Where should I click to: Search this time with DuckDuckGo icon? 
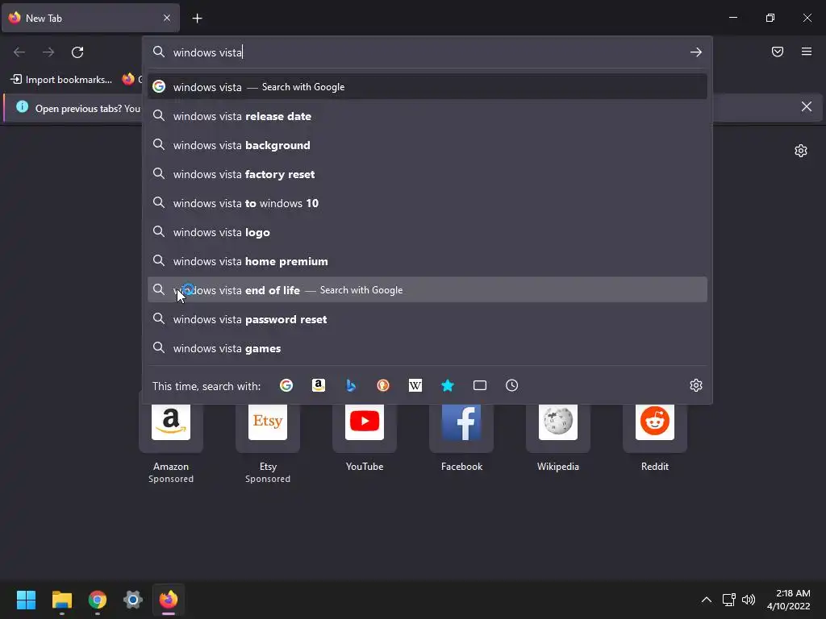tap(383, 385)
